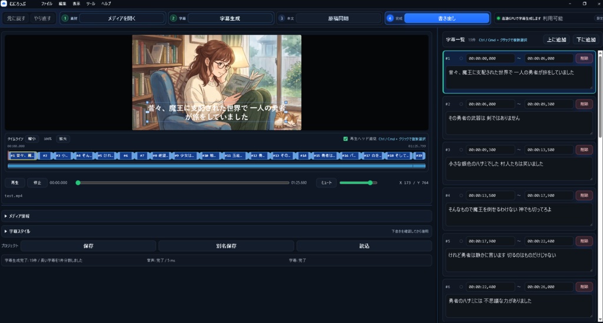This screenshot has height=323, width=603.
Task: Select timeline clip #1 昔々
Action: tap(22, 156)
